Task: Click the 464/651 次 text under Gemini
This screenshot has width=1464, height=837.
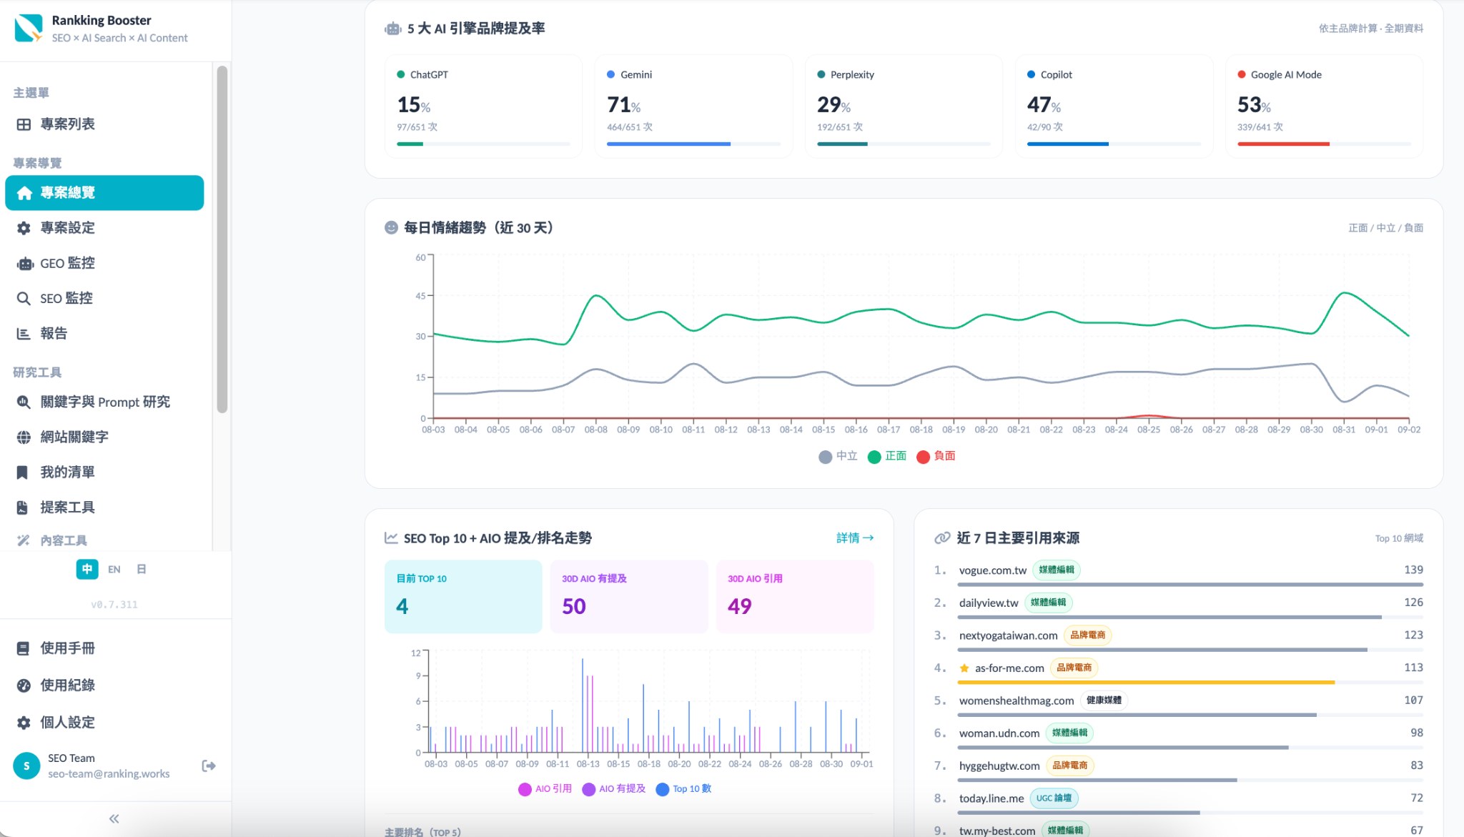Action: click(630, 127)
